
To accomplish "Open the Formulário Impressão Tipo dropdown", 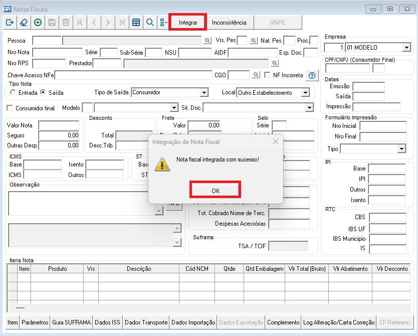I will pos(401,149).
